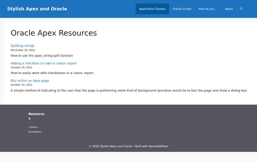This screenshot has height=161, width=257.
Task: Click the Oracle Apex Resources heading
Action: [x=54, y=33]
